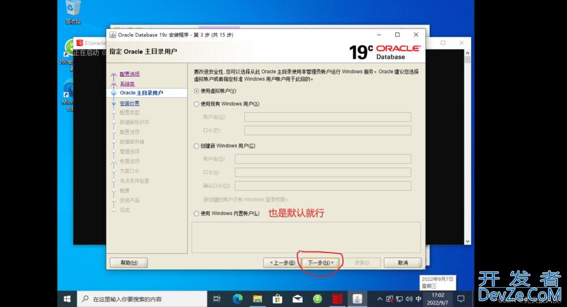Image resolution: width=567 pixels, height=307 pixels.
Task: Click the installer title bar Java icon
Action: click(113, 35)
